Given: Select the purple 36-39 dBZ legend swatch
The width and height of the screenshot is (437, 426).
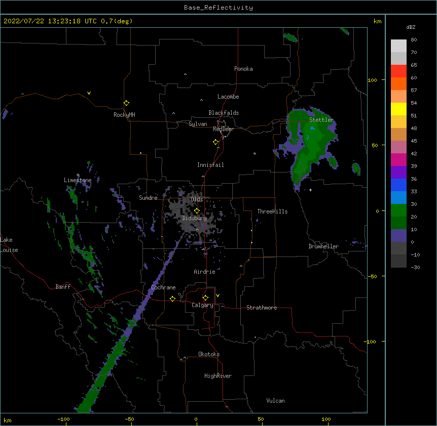Looking at the screenshot, I should click(x=398, y=172).
